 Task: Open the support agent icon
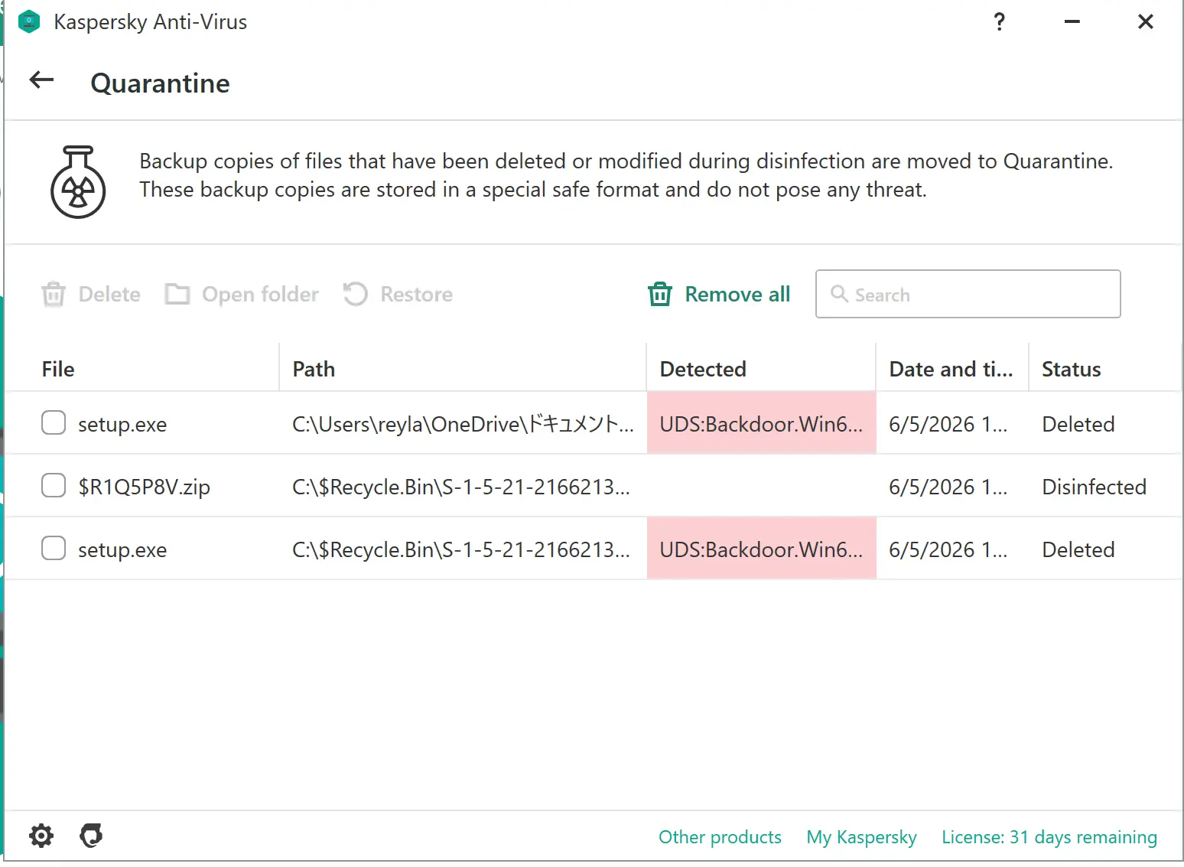(91, 836)
